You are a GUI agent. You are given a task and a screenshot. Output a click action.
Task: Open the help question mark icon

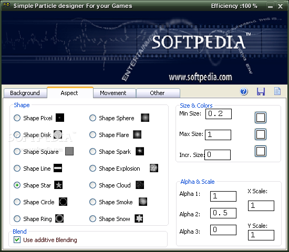coord(244,91)
